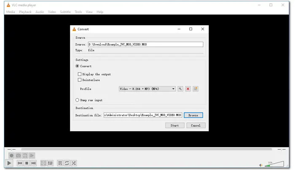Click VLC cone icon in main title bar
The width and height of the screenshot is (295, 170).
[8, 5]
